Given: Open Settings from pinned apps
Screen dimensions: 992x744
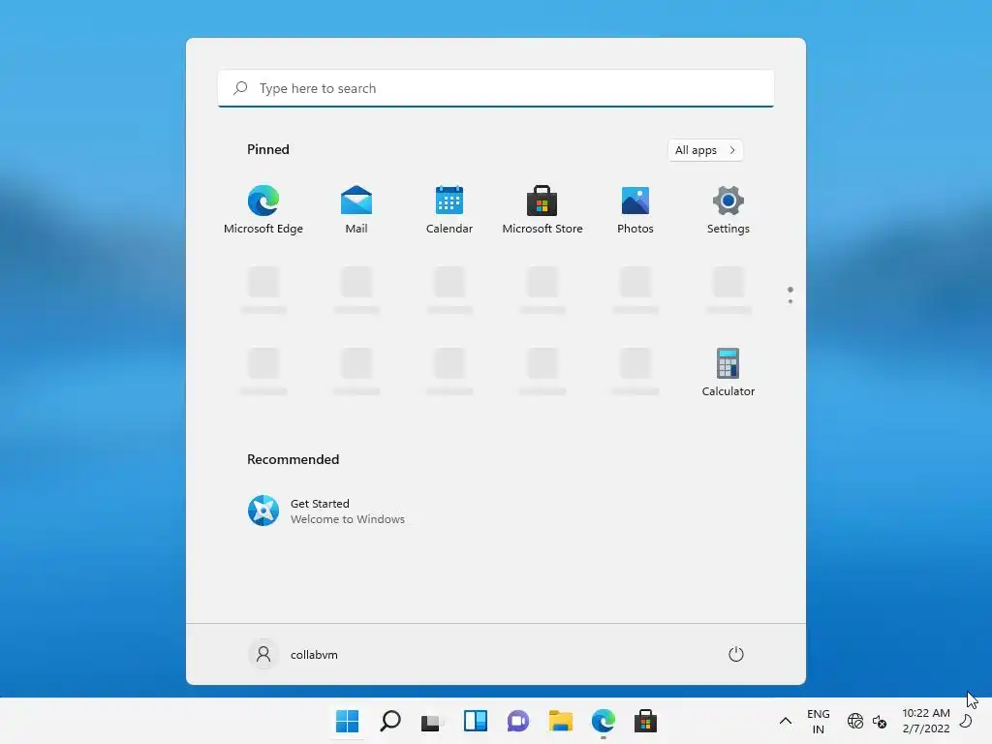Looking at the screenshot, I should 728,209.
